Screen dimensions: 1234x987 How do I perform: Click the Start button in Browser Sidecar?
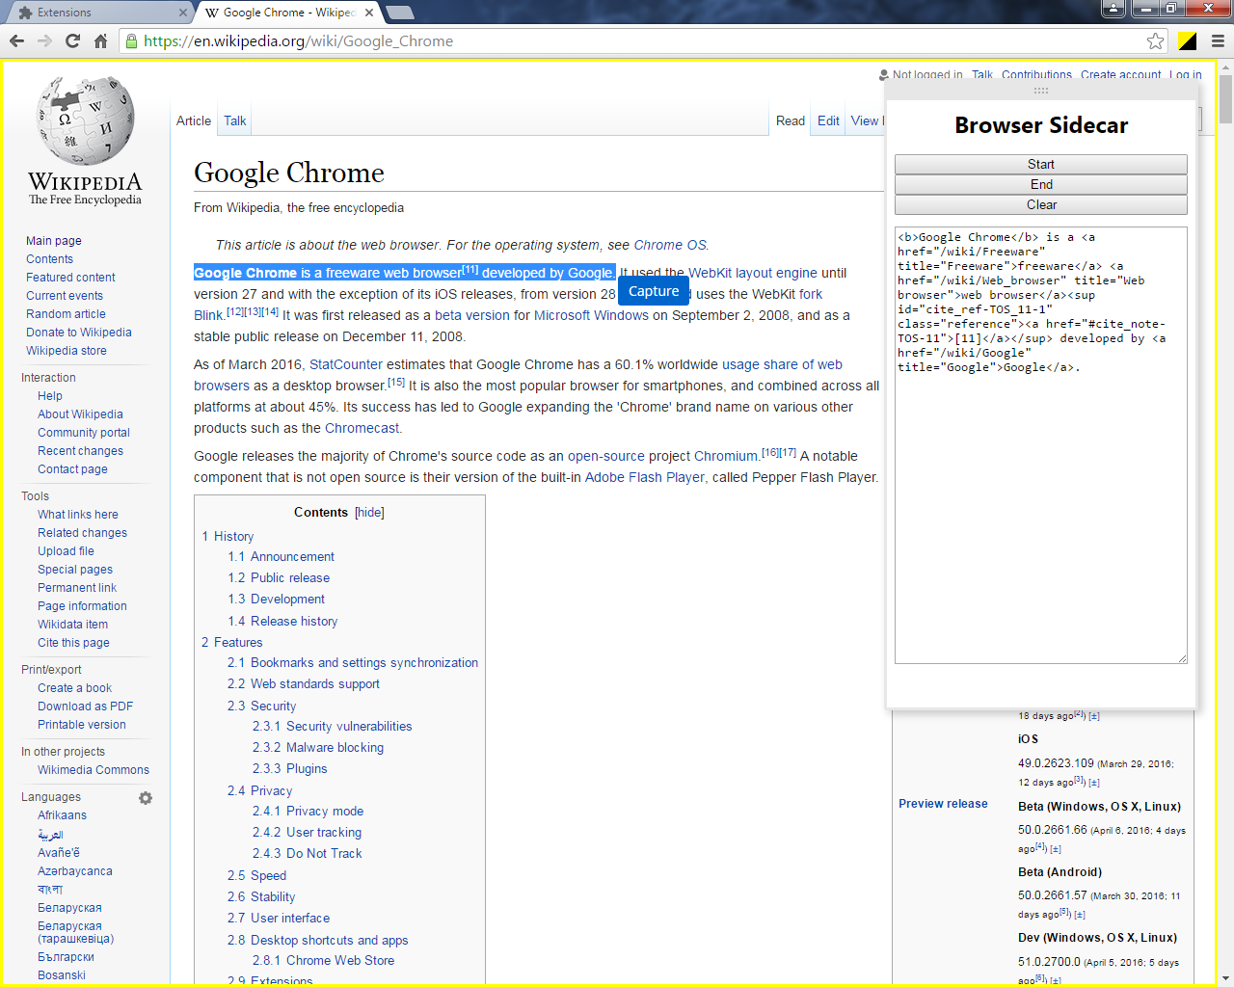(1041, 164)
